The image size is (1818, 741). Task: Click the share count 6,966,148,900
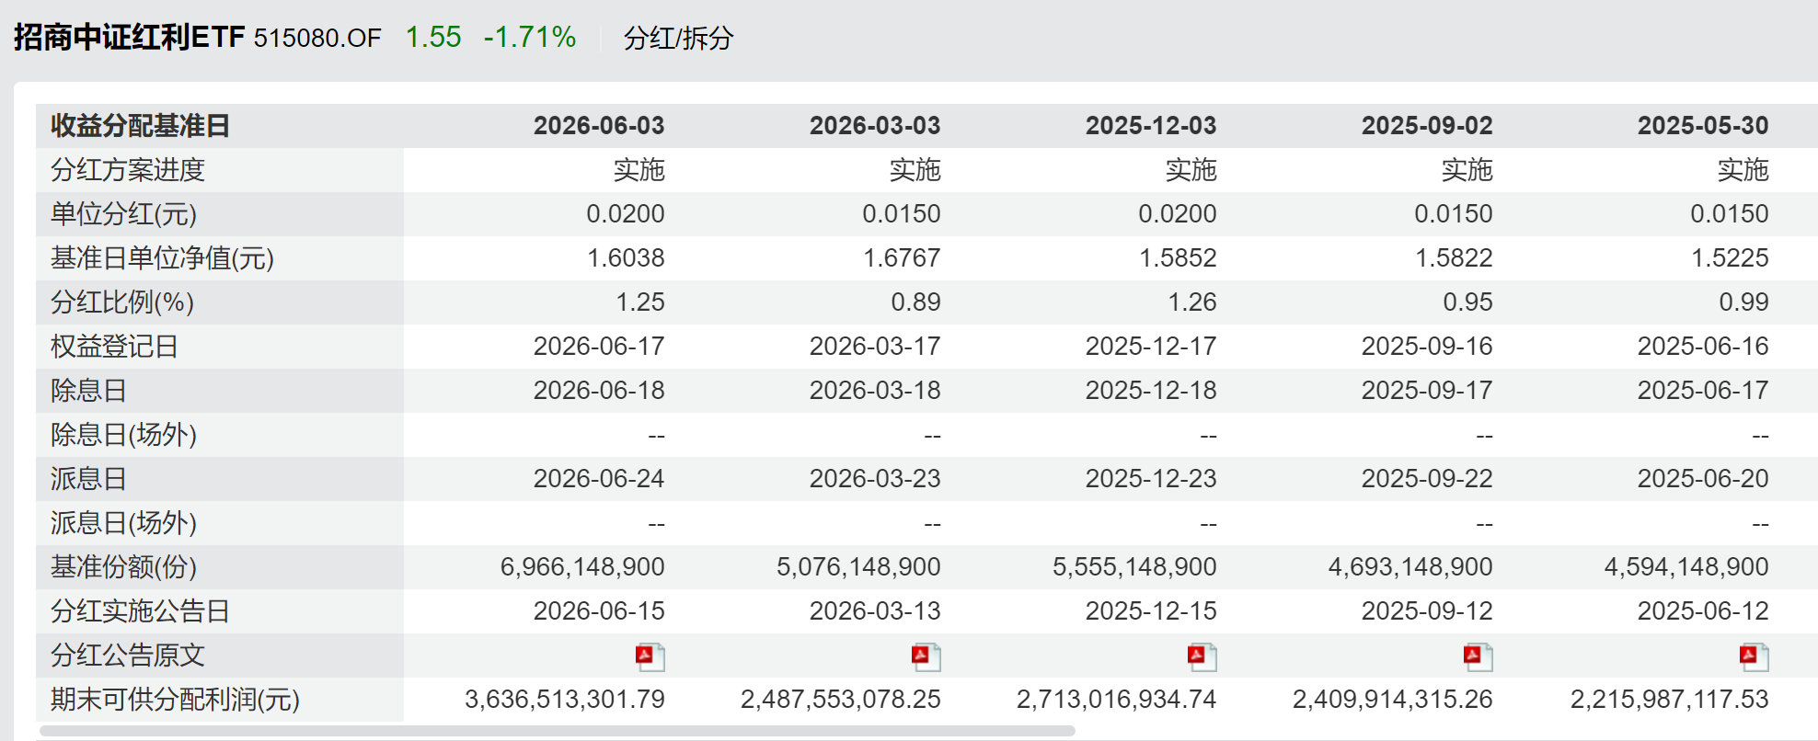tap(582, 567)
